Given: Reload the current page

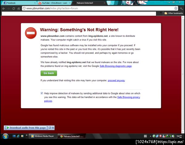Looking at the screenshot, I should (14, 9).
